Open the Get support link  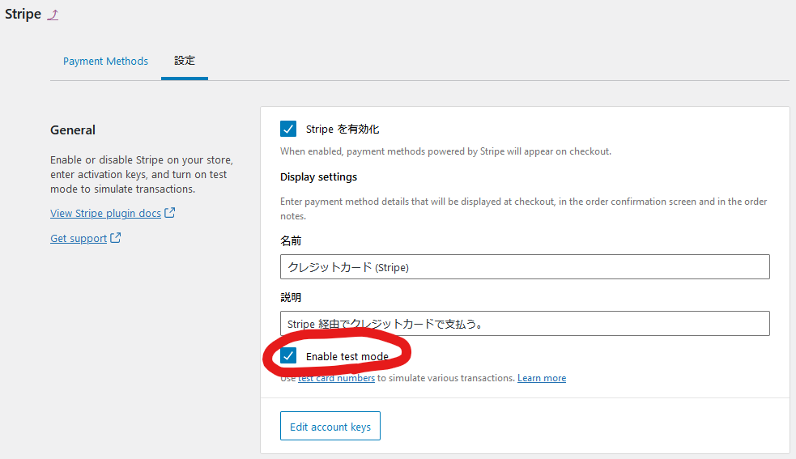79,238
